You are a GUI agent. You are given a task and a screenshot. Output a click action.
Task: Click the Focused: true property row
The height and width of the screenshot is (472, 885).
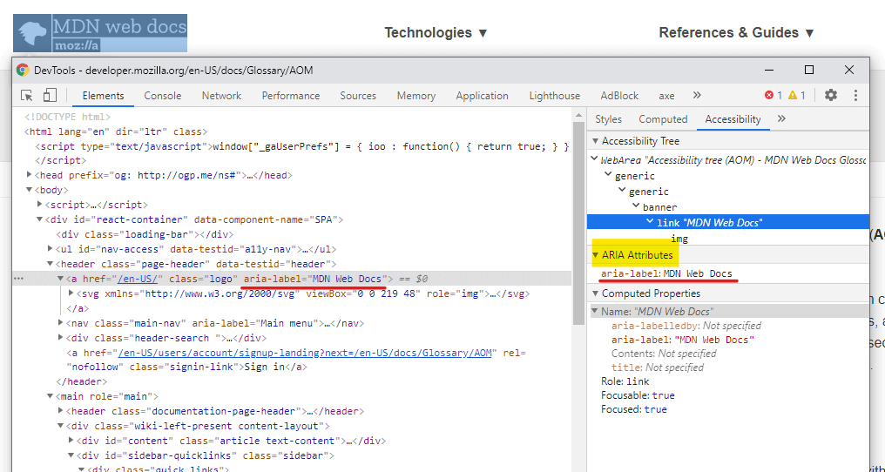click(x=634, y=409)
